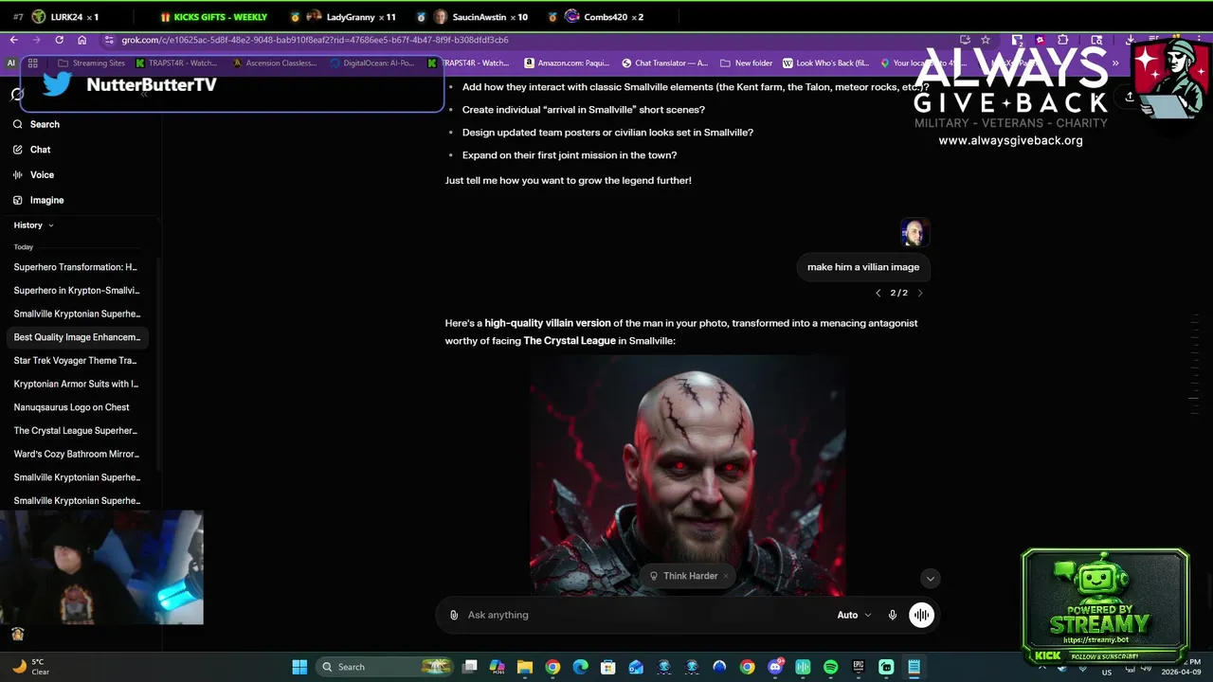Open the weather widget showing 5°C Clear
This screenshot has width=1213, height=682.
click(x=30, y=667)
